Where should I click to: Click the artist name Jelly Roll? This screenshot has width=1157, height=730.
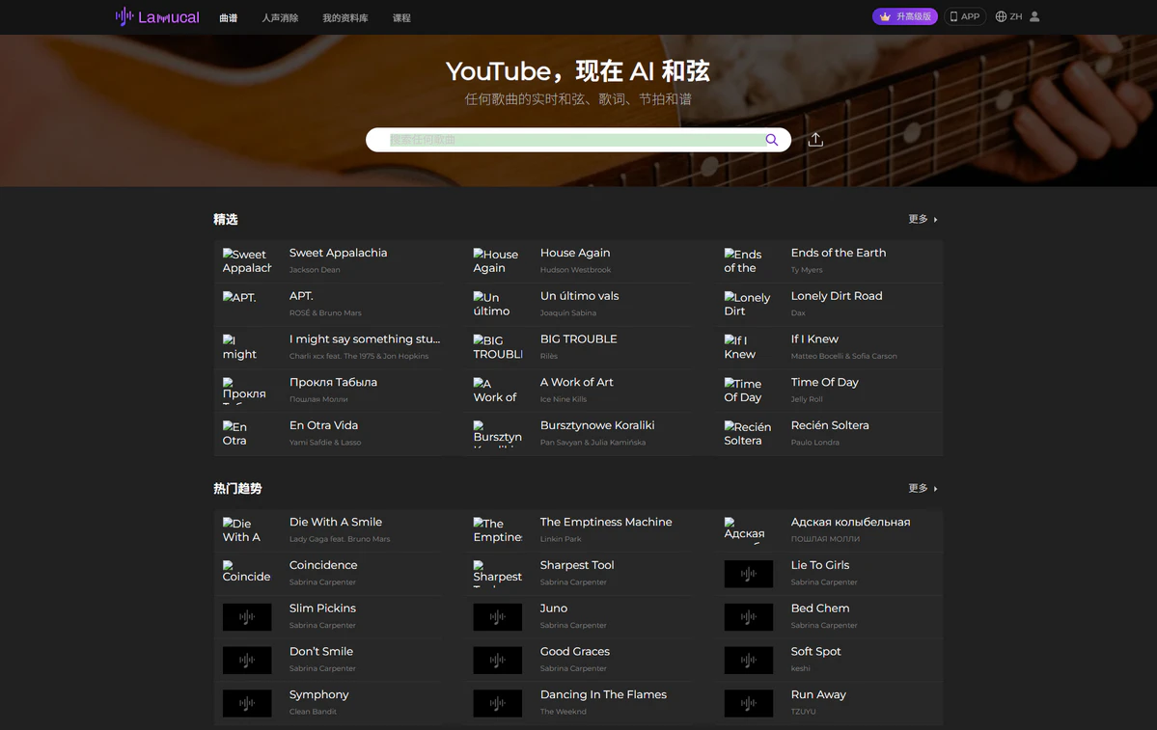807,399
